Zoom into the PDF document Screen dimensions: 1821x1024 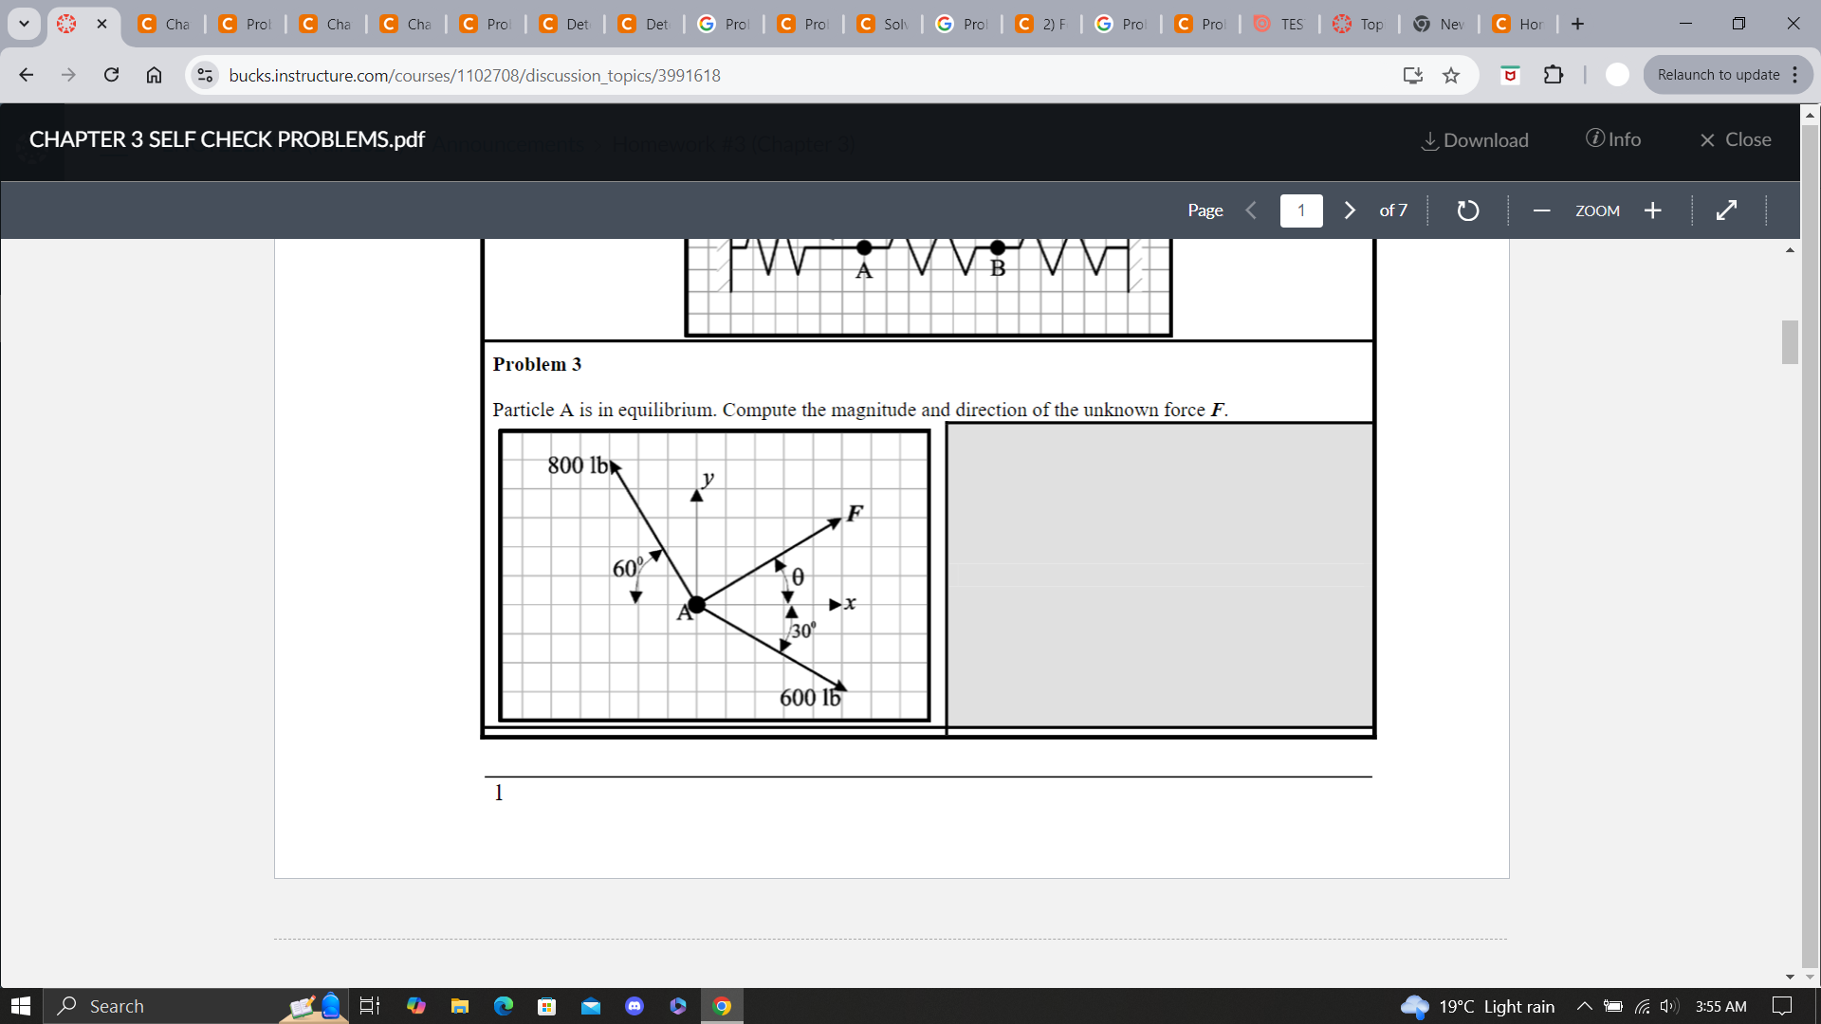pos(1653,210)
